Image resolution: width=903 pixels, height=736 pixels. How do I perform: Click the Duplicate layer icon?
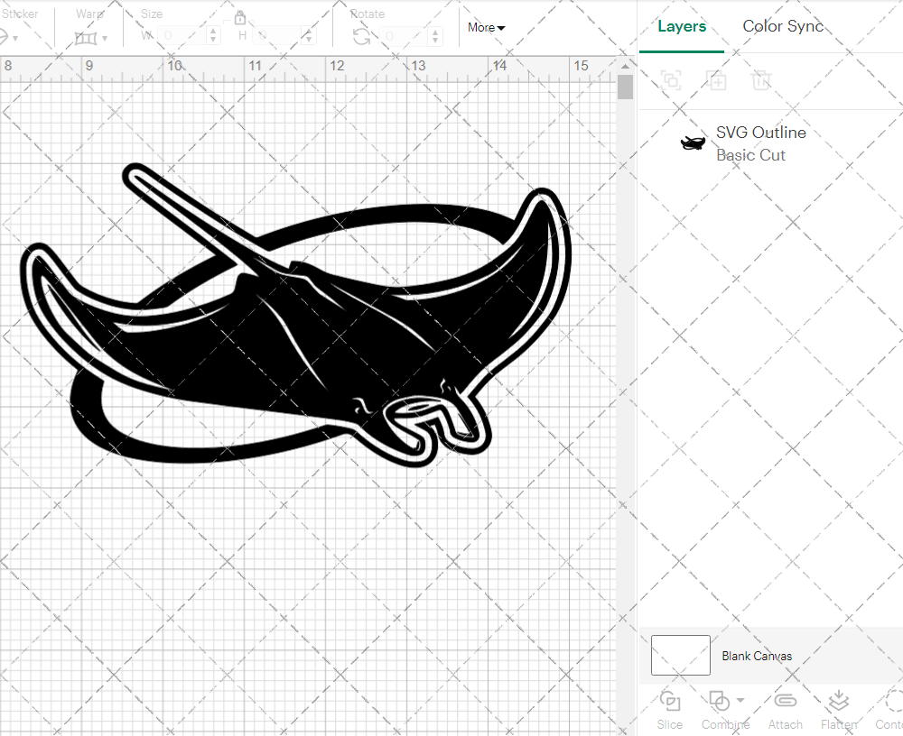(x=717, y=80)
